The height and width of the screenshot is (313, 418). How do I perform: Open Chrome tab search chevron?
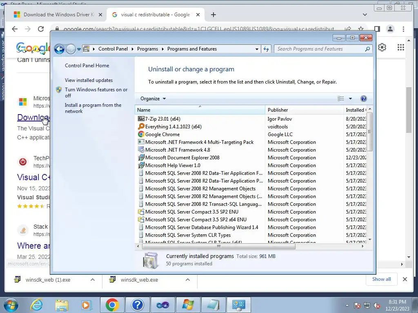365,15
